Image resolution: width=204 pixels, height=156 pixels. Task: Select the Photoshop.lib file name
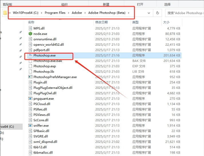click(44, 71)
